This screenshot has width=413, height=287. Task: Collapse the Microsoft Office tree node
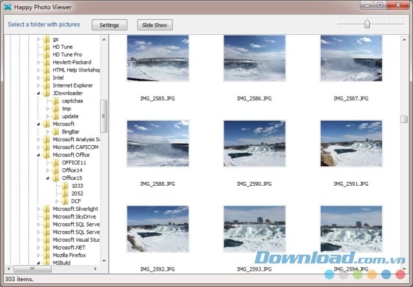[38, 155]
